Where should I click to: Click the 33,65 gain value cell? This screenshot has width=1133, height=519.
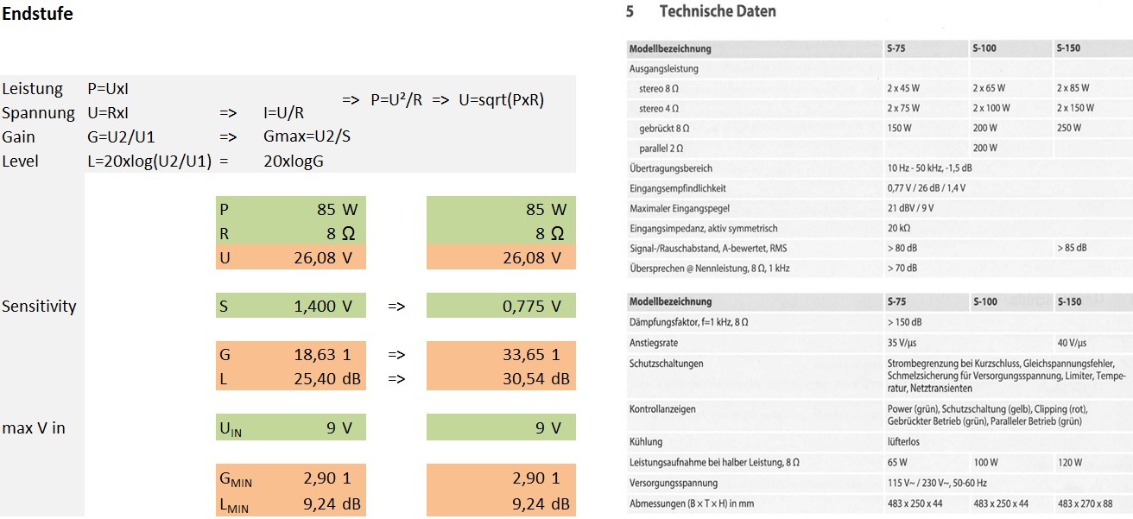pyautogui.click(x=529, y=355)
